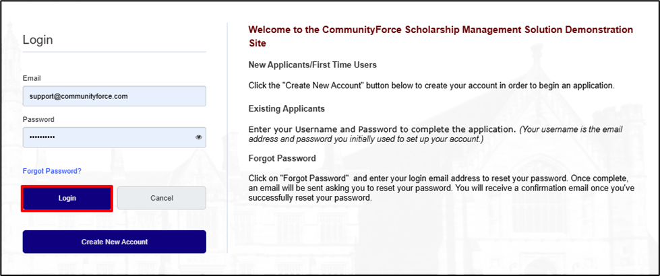Image resolution: width=660 pixels, height=276 pixels.
Task: Click the italic username note in parentheses
Action: point(436,134)
